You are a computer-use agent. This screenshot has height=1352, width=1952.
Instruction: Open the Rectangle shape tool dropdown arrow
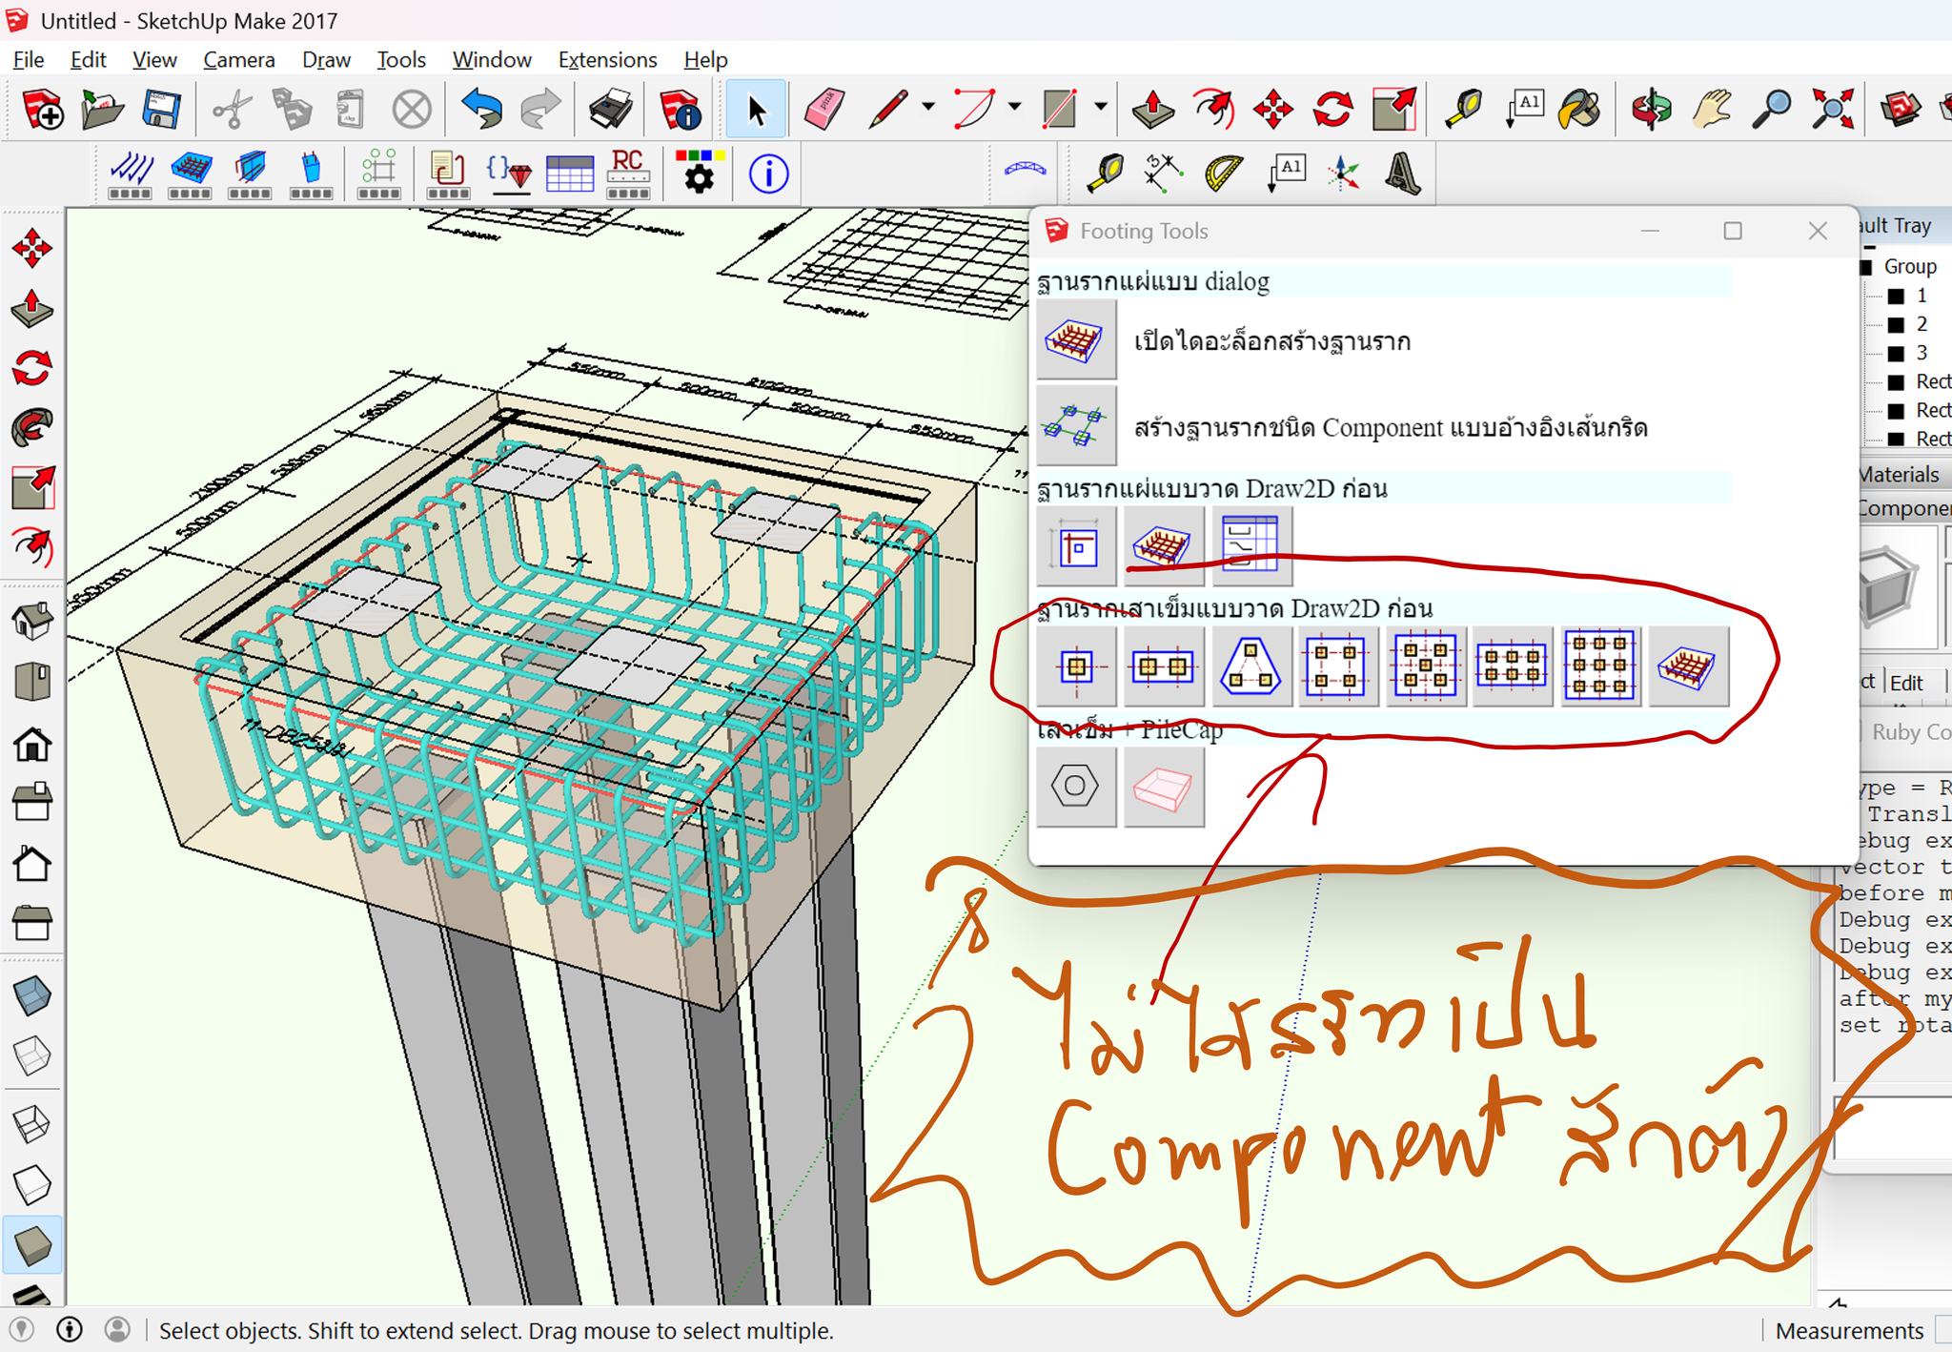[1101, 108]
